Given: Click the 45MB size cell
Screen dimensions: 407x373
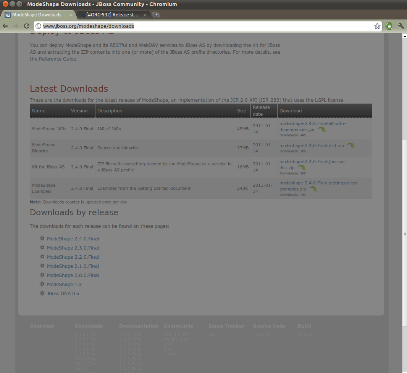Looking at the screenshot, I should (x=243, y=129).
